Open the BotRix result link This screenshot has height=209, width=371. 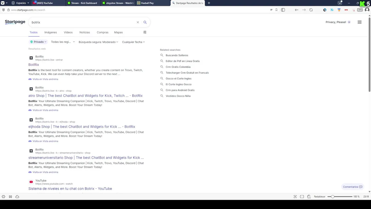[x=34, y=65]
